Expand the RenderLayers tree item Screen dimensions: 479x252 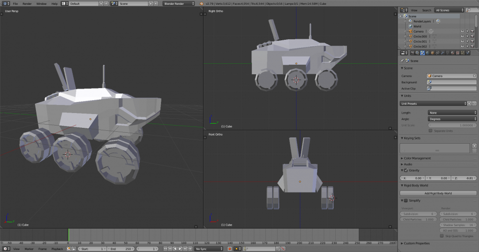405,22
